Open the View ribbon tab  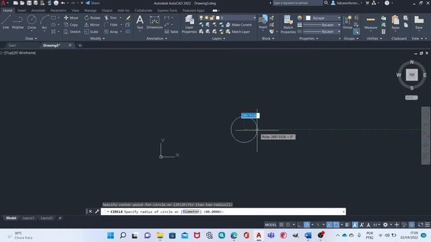click(75, 11)
